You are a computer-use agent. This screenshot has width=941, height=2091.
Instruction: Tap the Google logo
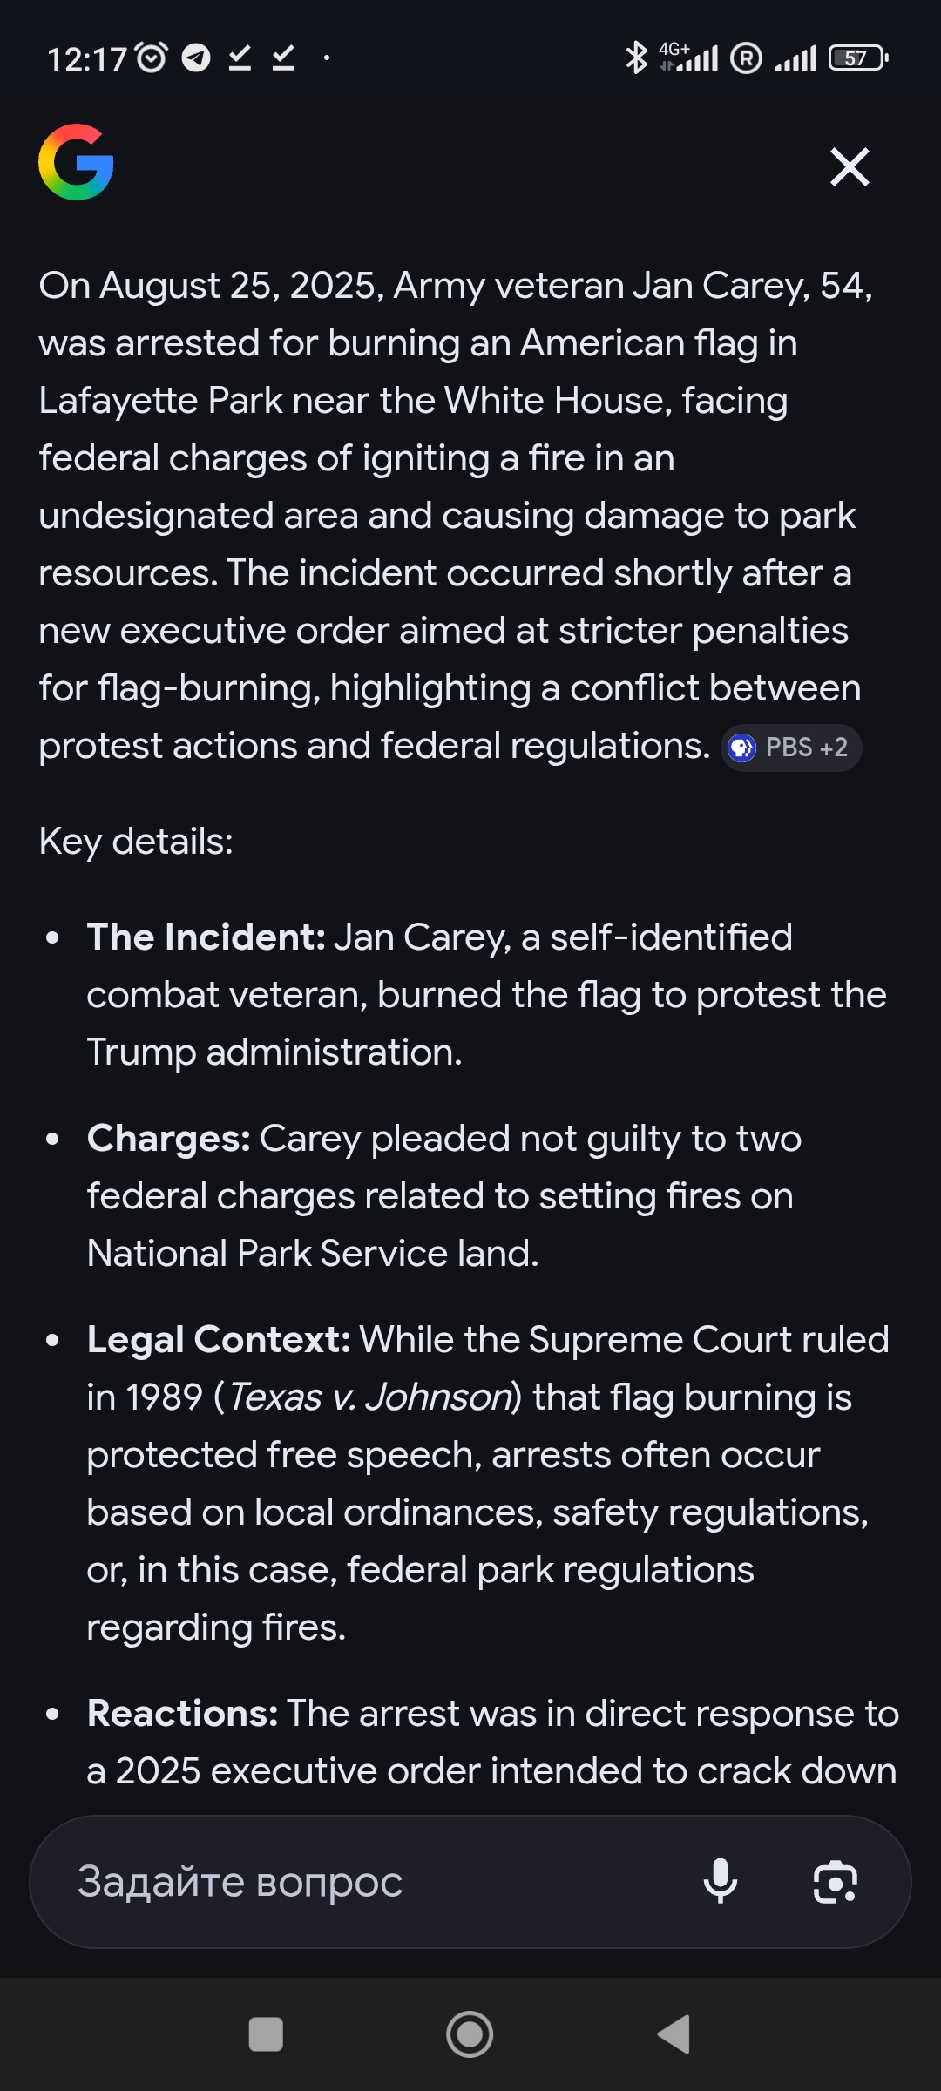point(77,163)
